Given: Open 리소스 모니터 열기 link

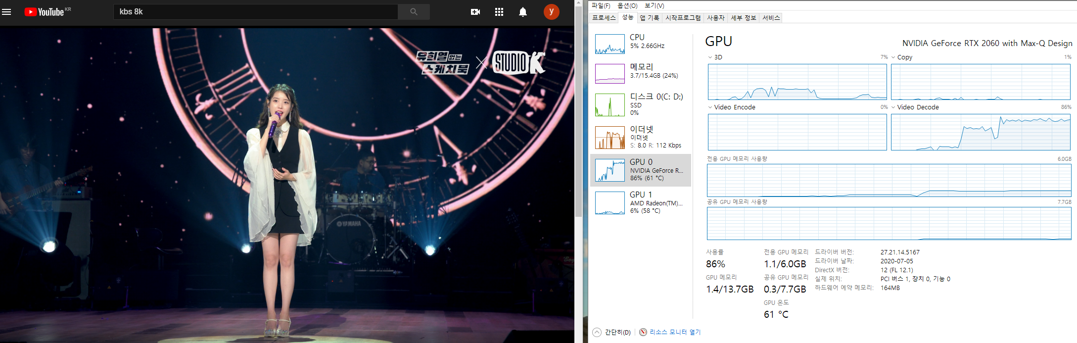Looking at the screenshot, I should (675, 332).
